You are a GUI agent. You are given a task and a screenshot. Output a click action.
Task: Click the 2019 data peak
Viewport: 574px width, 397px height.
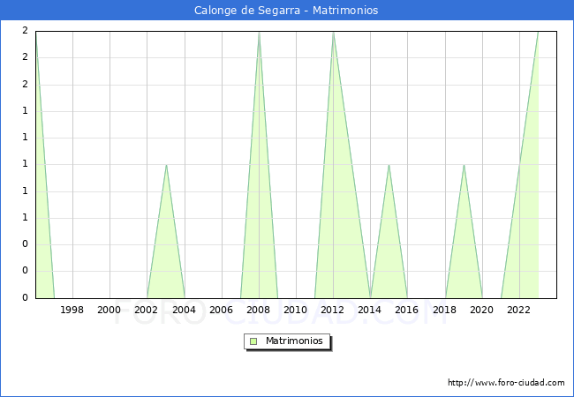[x=464, y=165]
